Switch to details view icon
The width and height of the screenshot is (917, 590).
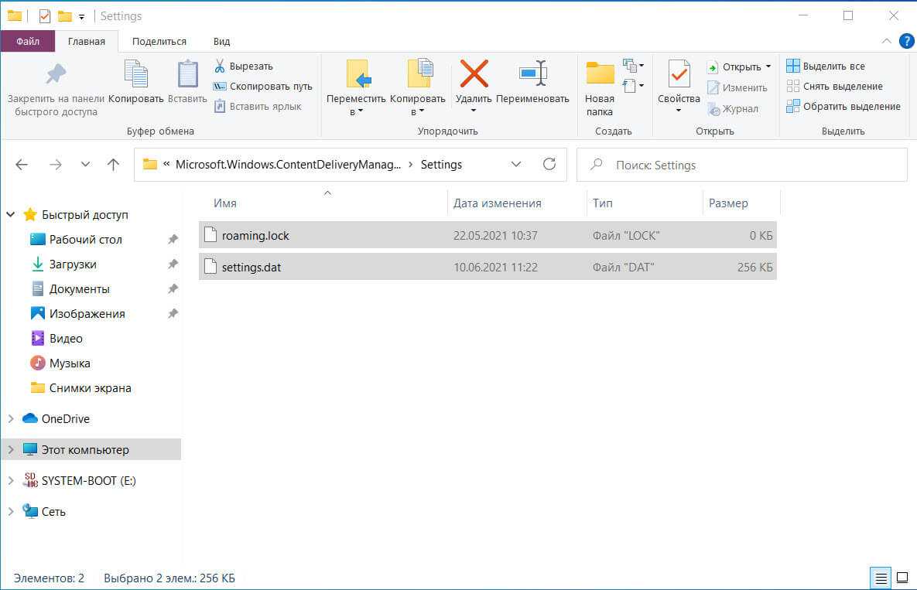point(881,578)
